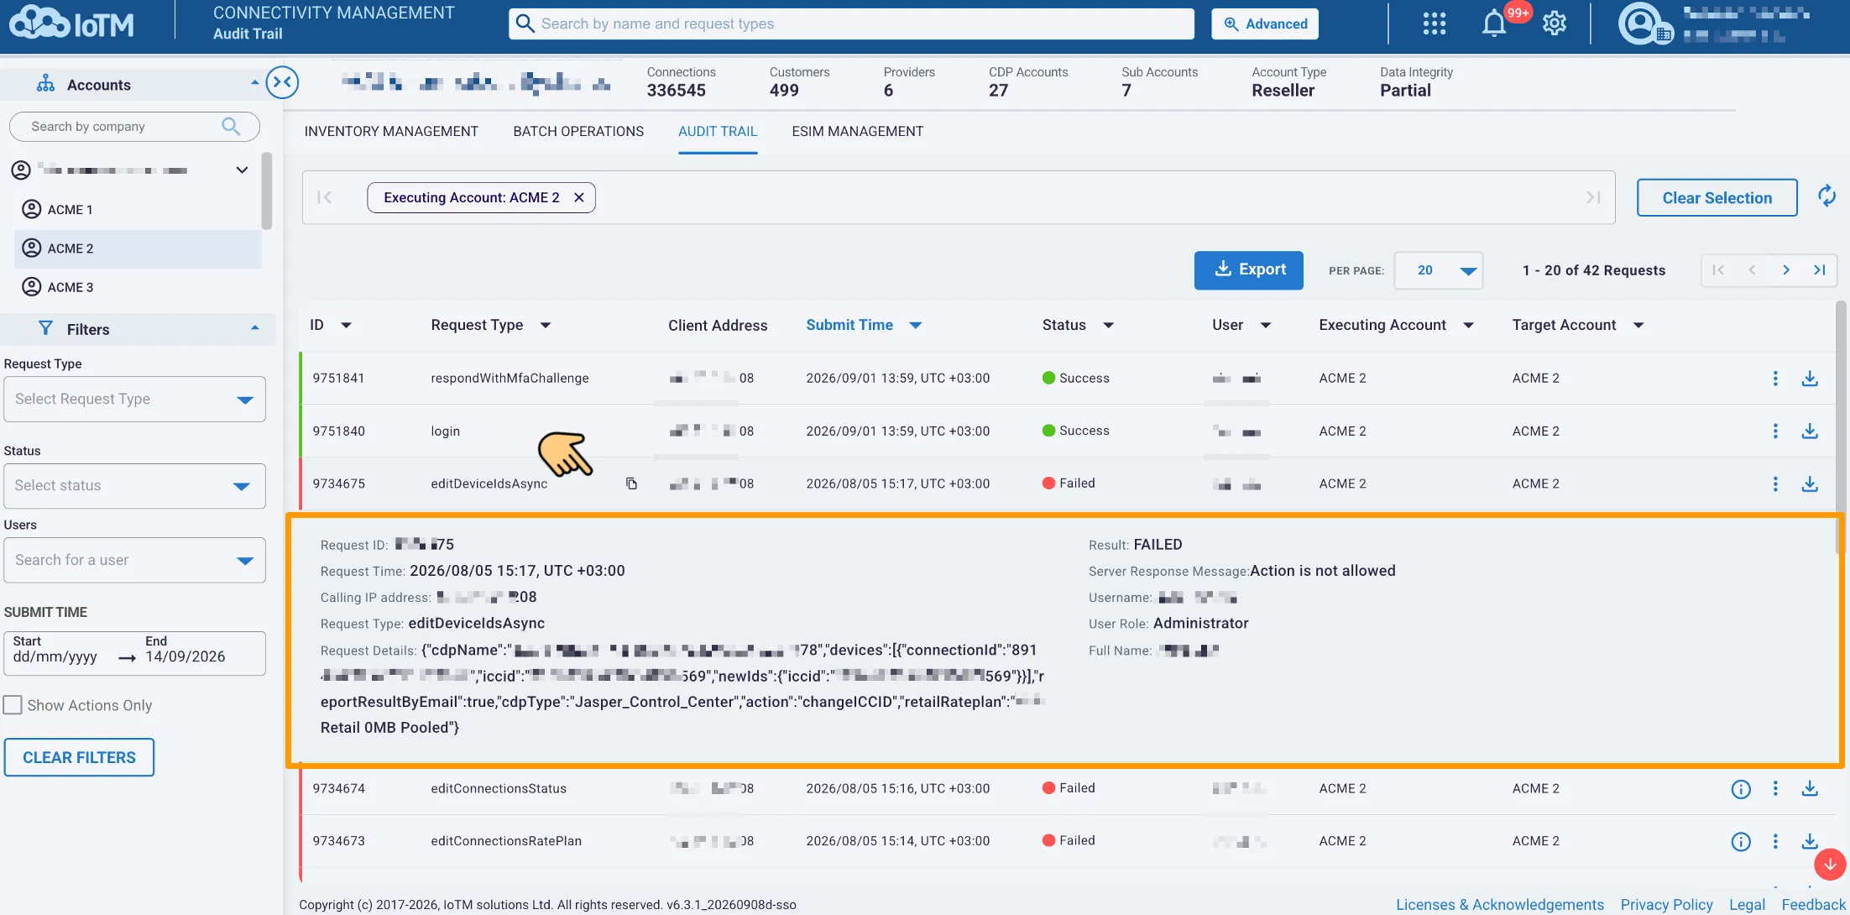Open the notifications bell
Image resolution: width=1850 pixels, height=915 pixels.
click(x=1494, y=24)
